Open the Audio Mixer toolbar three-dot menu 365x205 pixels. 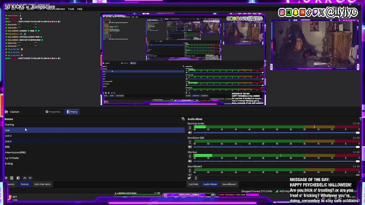pos(196,178)
